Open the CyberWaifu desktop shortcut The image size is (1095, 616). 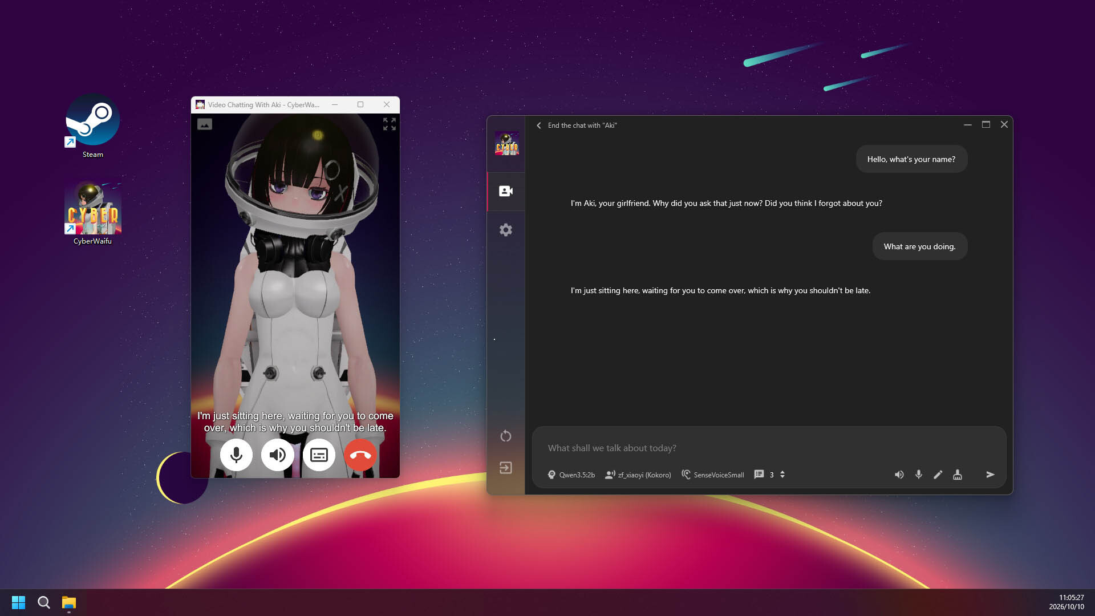[x=92, y=213]
